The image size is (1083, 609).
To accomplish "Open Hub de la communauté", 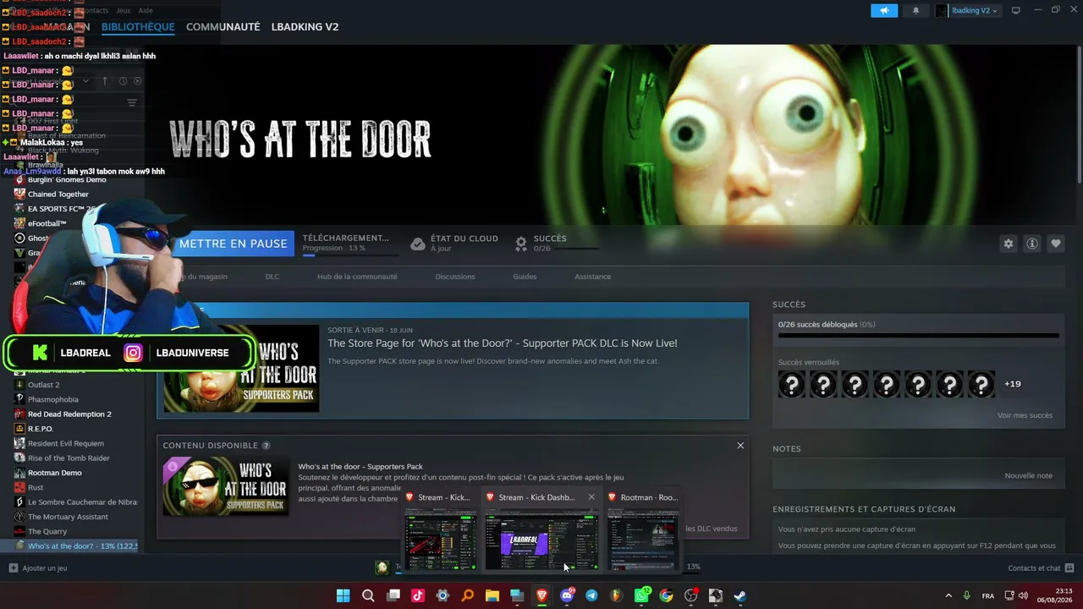I will pyautogui.click(x=357, y=277).
